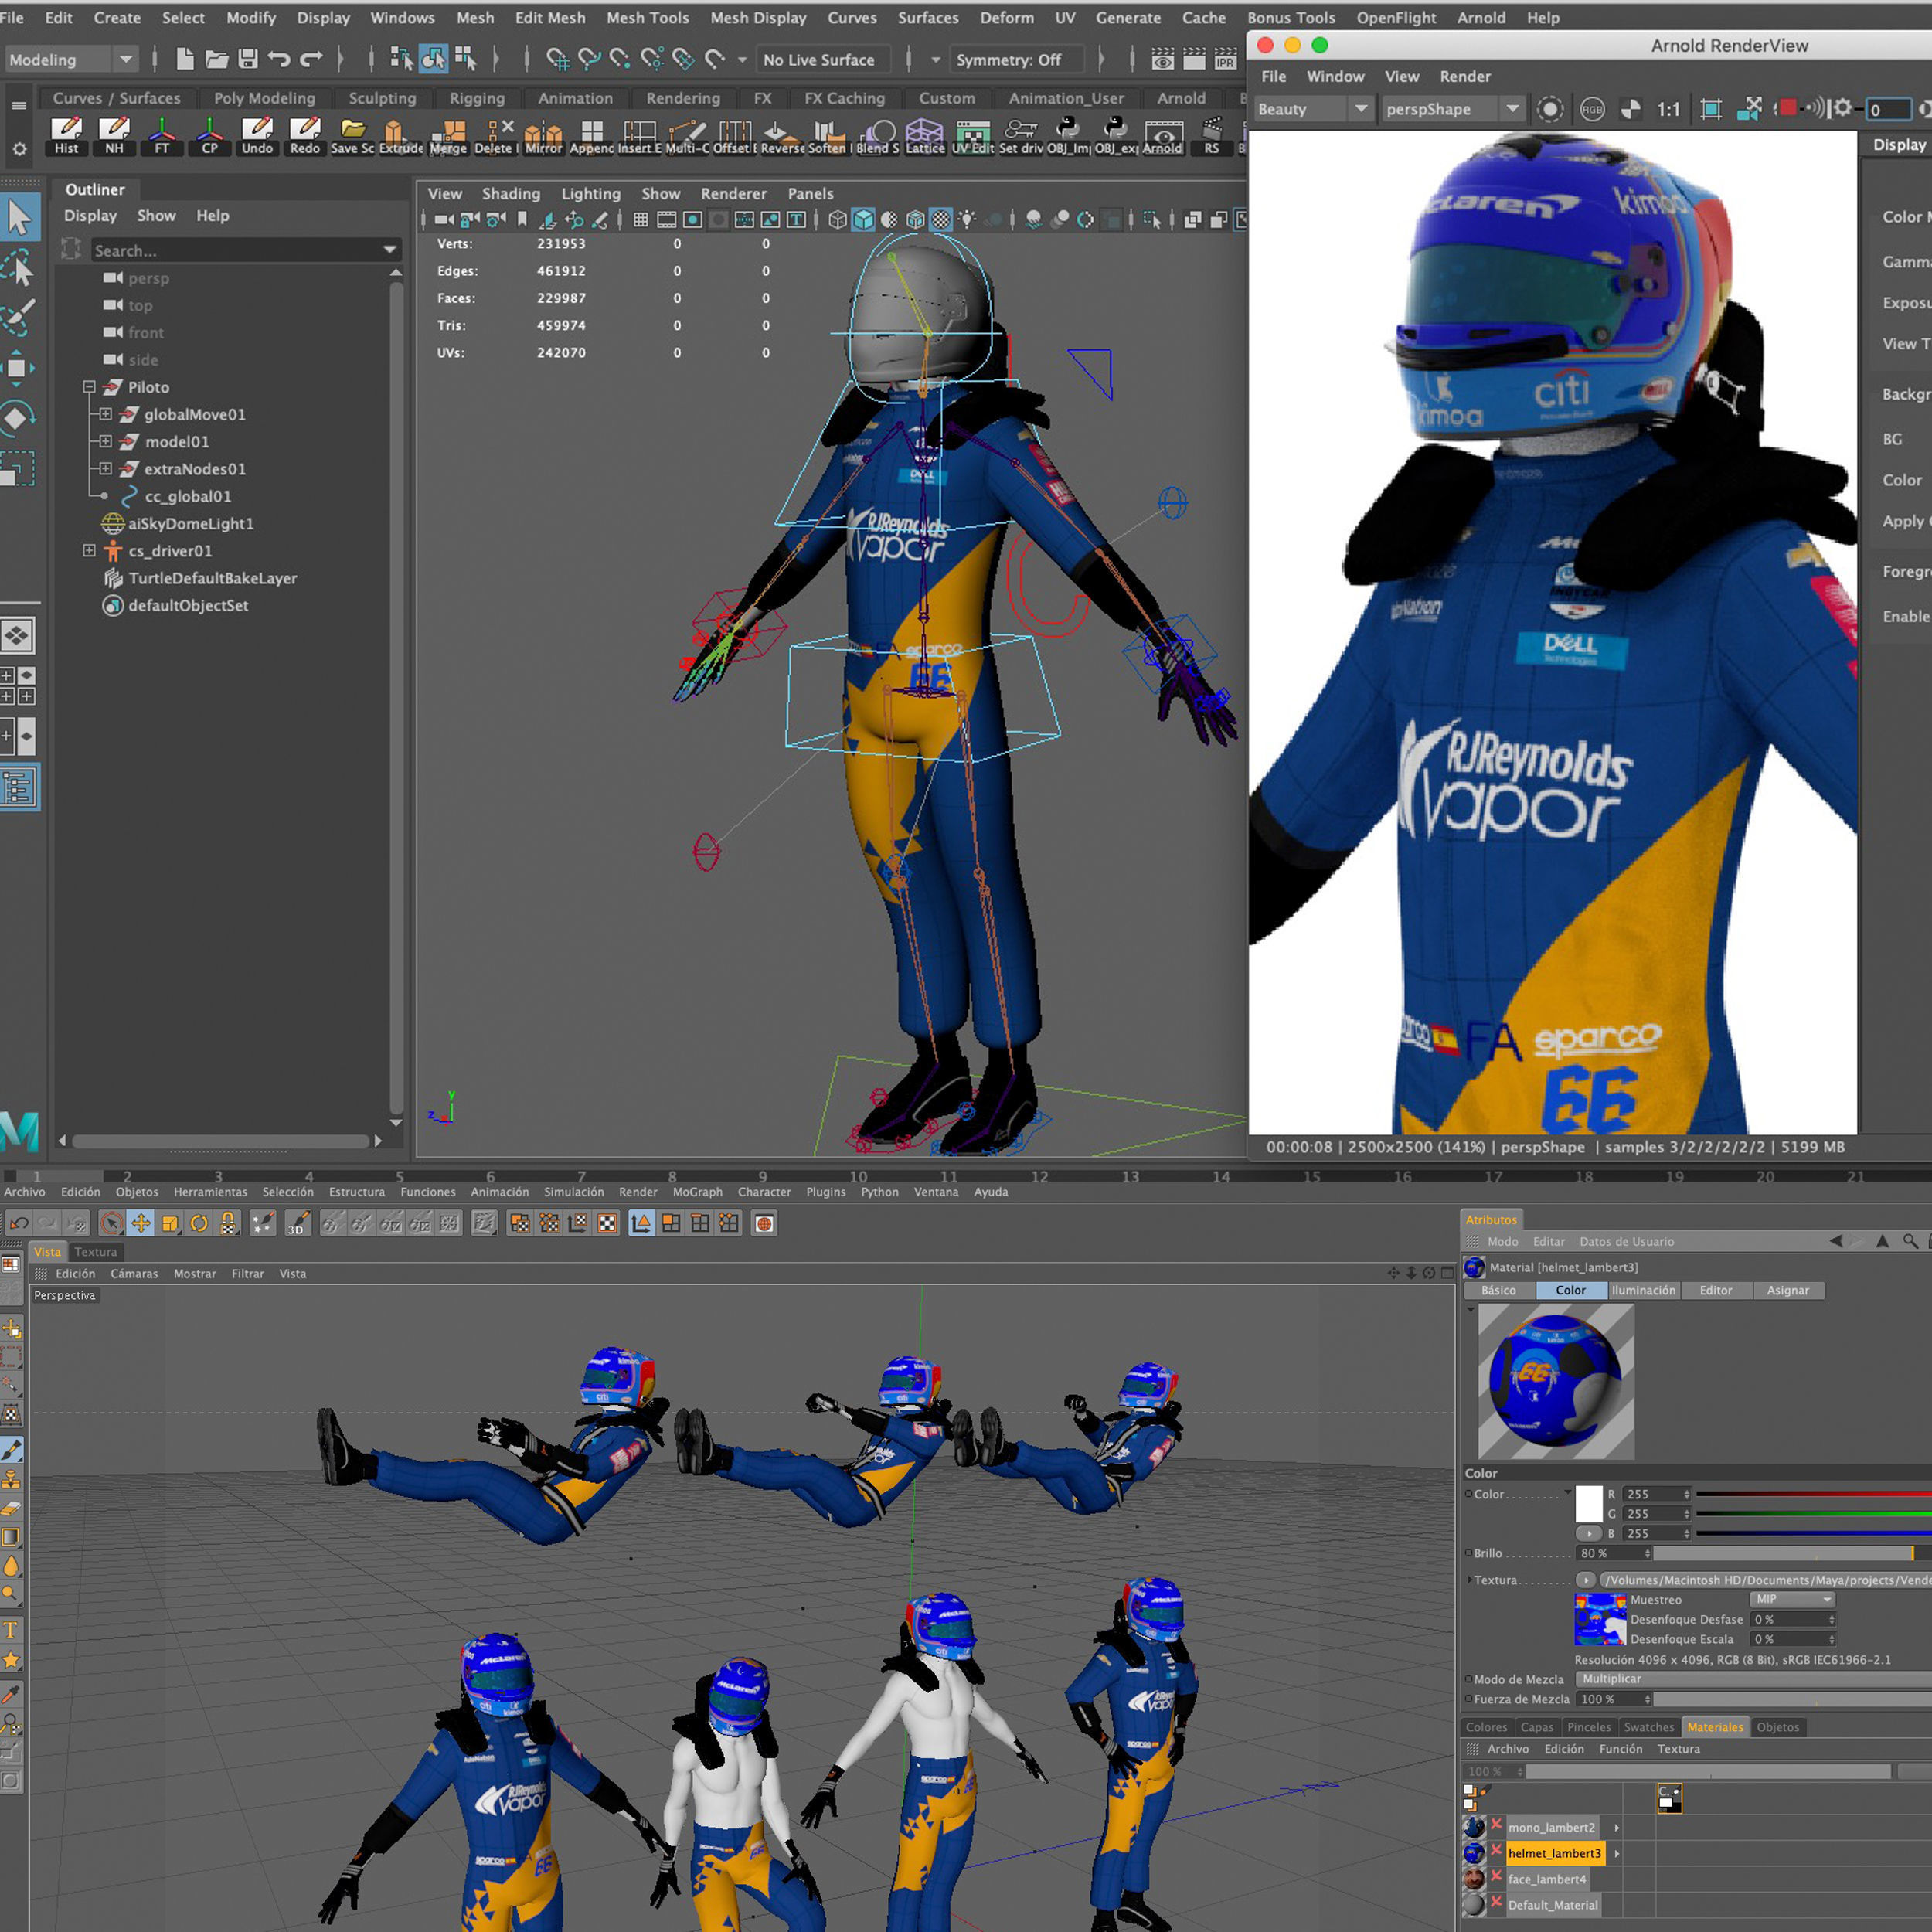Click the Arnold RenderView RGB channel icon
The width and height of the screenshot is (1932, 1932).
tap(1592, 109)
